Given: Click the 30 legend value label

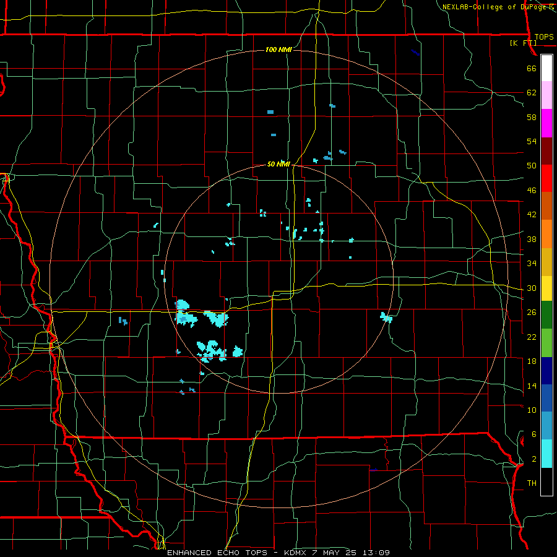Looking at the screenshot, I should click(x=532, y=288).
